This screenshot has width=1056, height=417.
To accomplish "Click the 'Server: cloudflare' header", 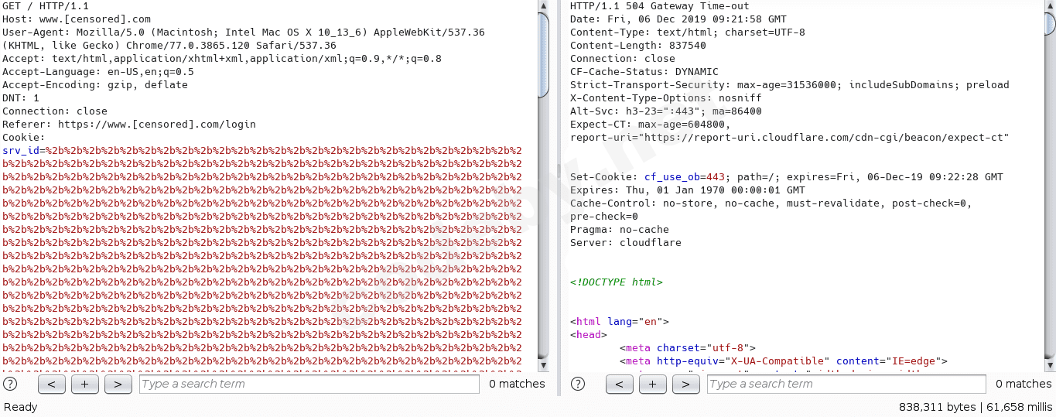I will point(626,243).
